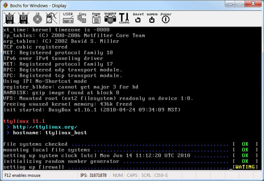Click the 'Freeing unused kernel memory' line

pos(68,104)
